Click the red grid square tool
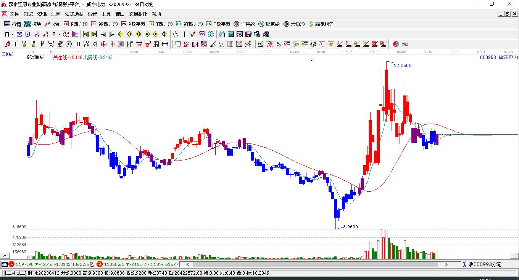The height and width of the screenshot is (280, 519). [230, 44]
